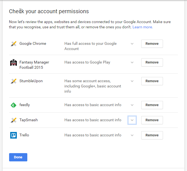Click the blue Done button
This screenshot has width=187, height=171.
(18, 157)
